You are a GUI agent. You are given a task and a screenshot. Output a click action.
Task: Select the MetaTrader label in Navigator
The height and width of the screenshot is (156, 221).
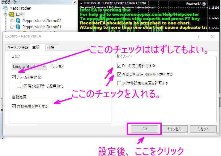20,8
